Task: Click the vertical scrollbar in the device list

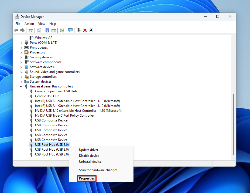Action: [x=233, y=124]
